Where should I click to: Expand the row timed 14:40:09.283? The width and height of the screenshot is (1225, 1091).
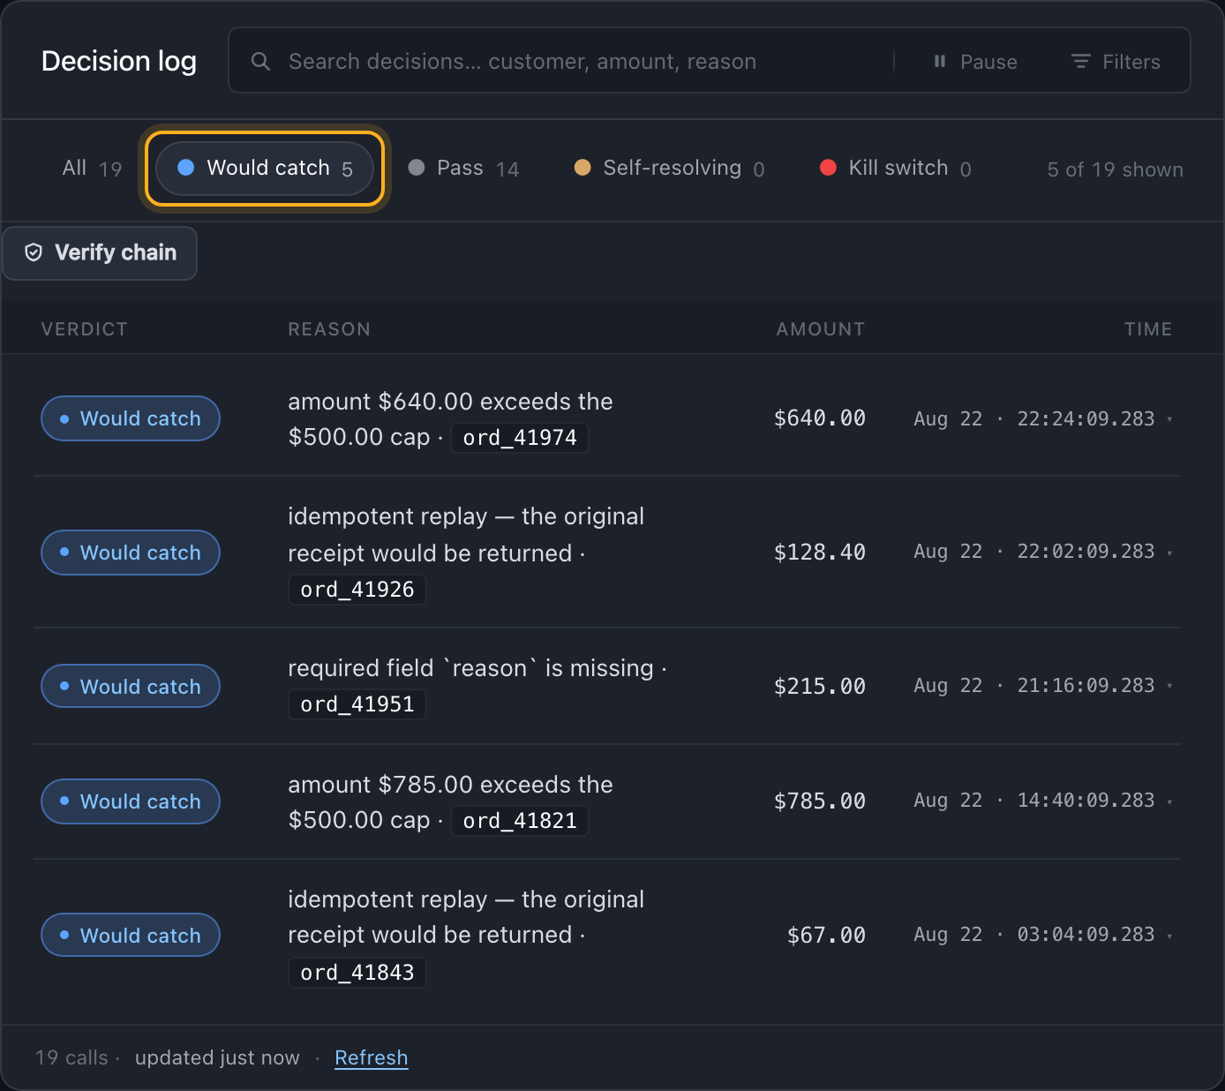(1169, 801)
